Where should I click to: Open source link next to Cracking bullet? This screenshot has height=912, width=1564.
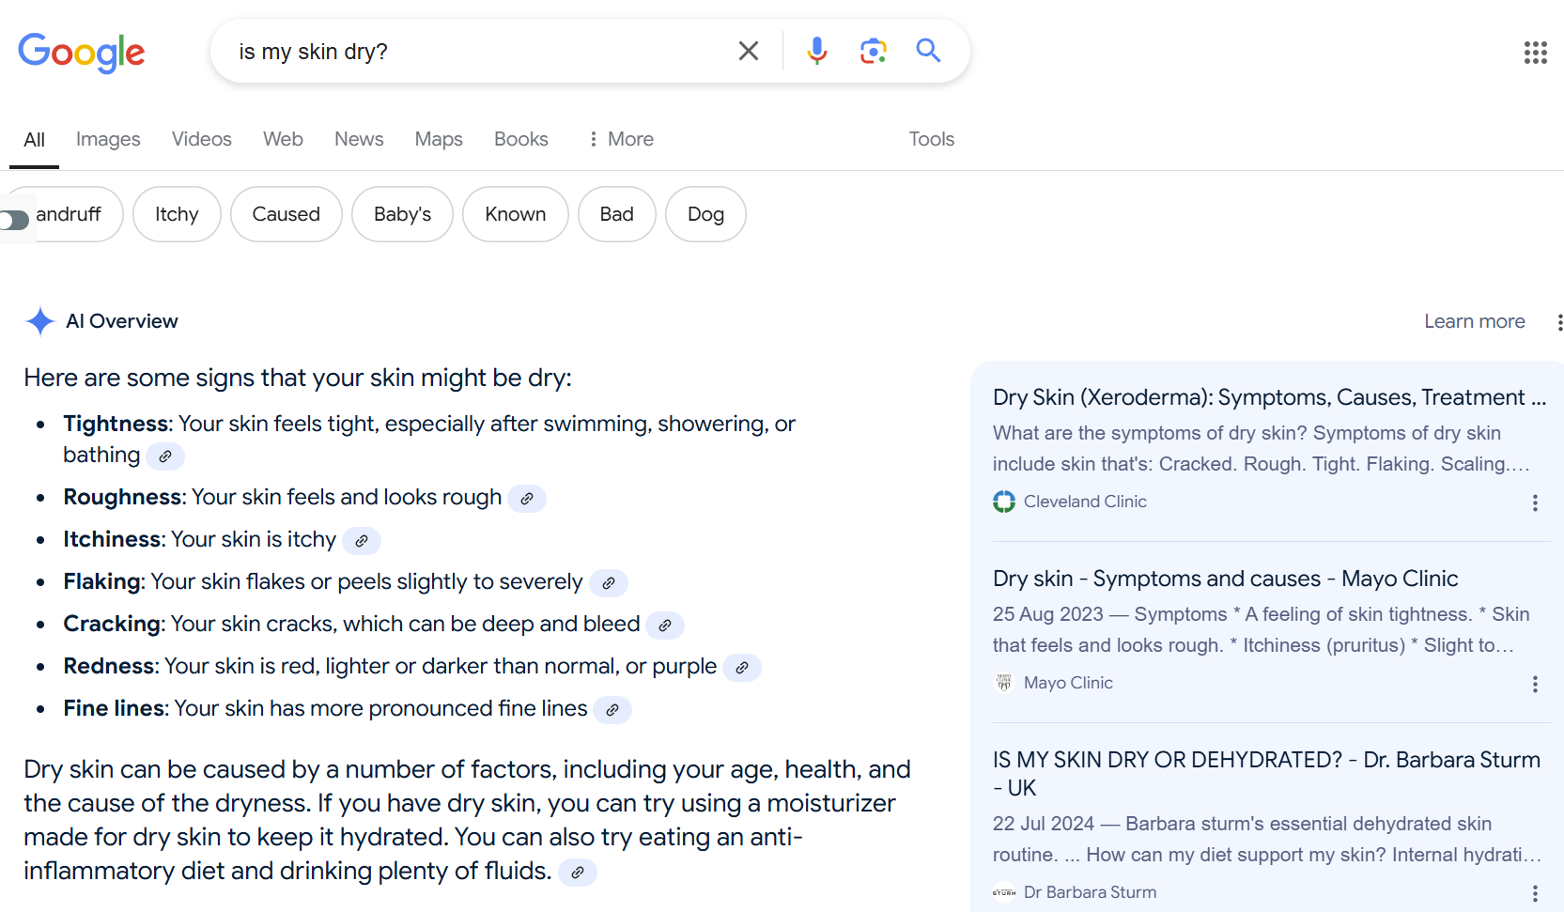coord(665,626)
